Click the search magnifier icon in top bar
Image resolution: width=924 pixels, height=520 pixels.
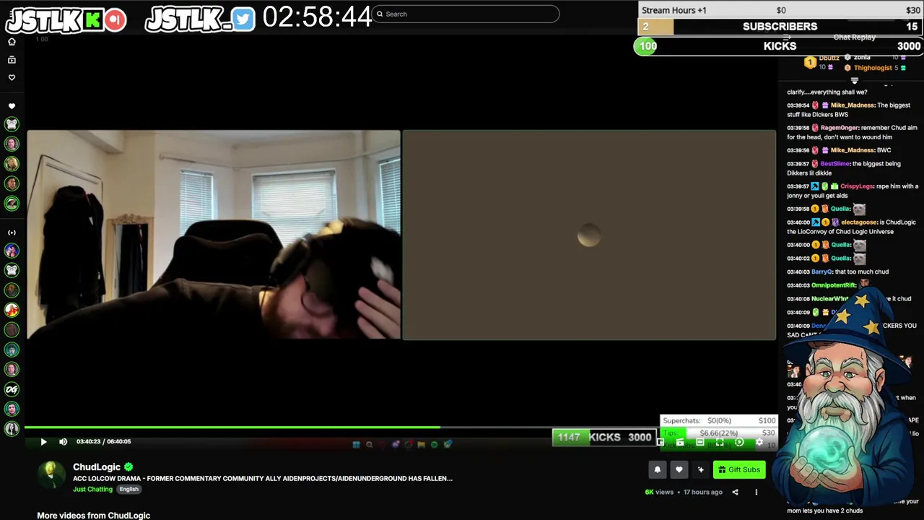click(x=380, y=14)
